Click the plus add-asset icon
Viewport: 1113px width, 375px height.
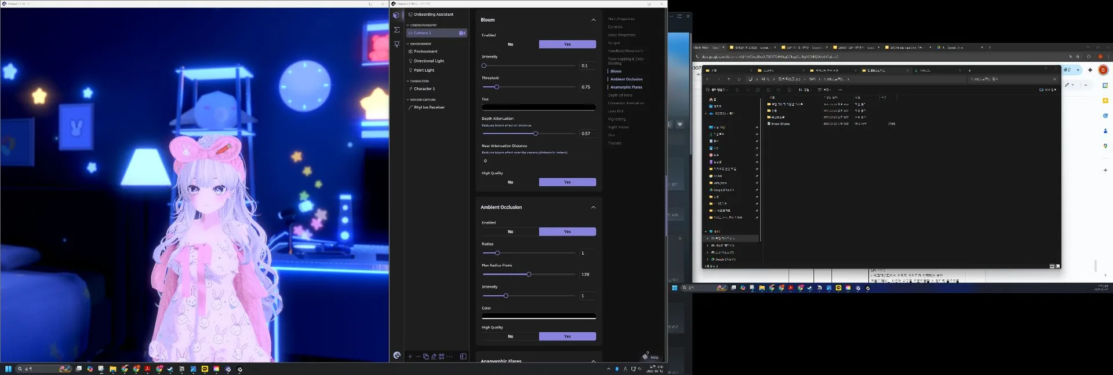(410, 356)
